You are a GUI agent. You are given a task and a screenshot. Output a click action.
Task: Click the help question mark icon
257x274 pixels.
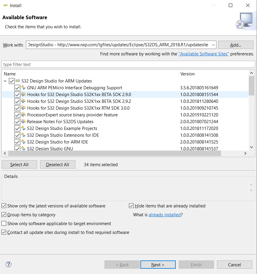tap(9, 264)
